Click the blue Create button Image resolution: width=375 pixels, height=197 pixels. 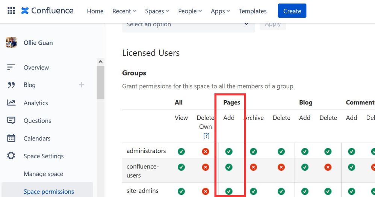pos(292,11)
